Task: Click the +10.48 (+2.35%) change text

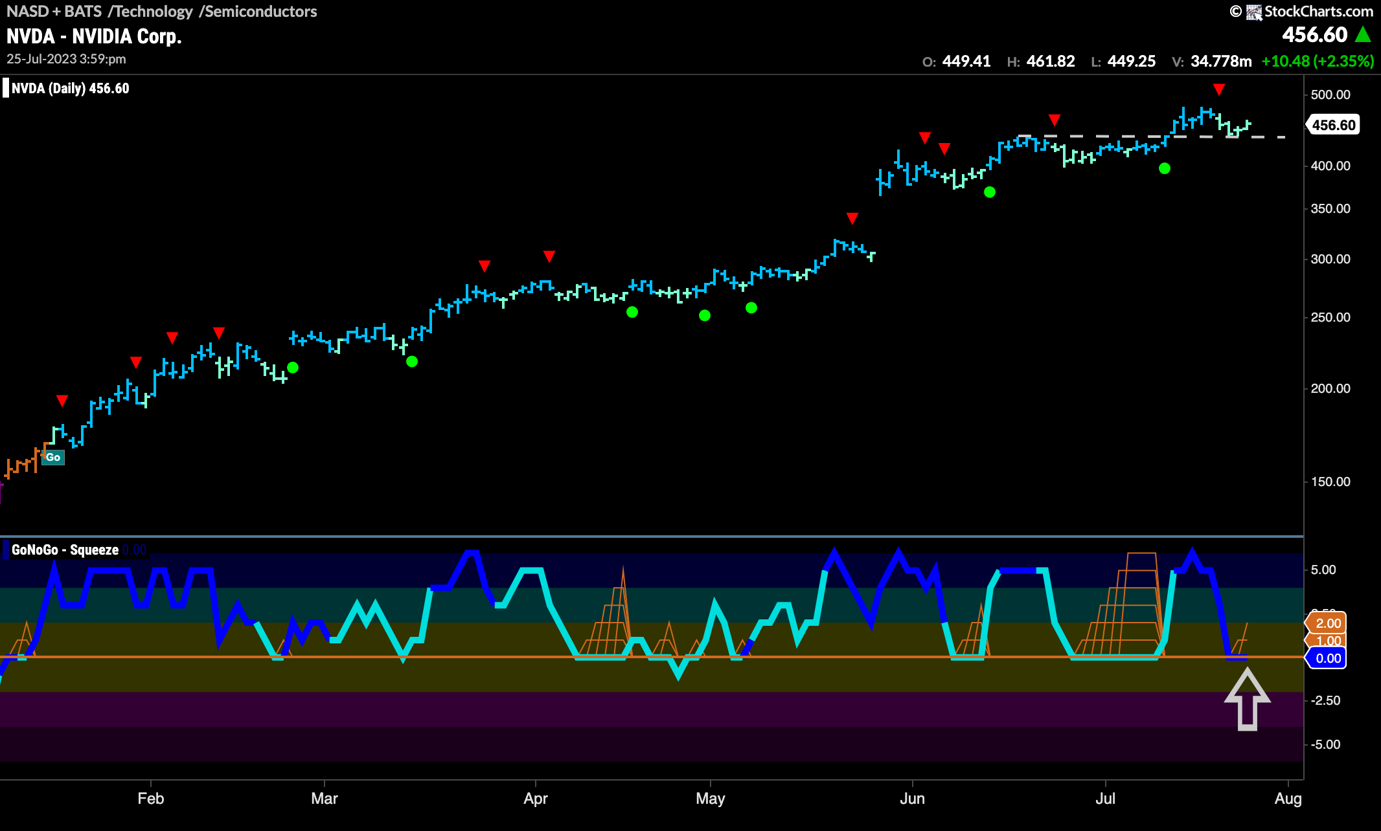Action: pyautogui.click(x=1318, y=61)
